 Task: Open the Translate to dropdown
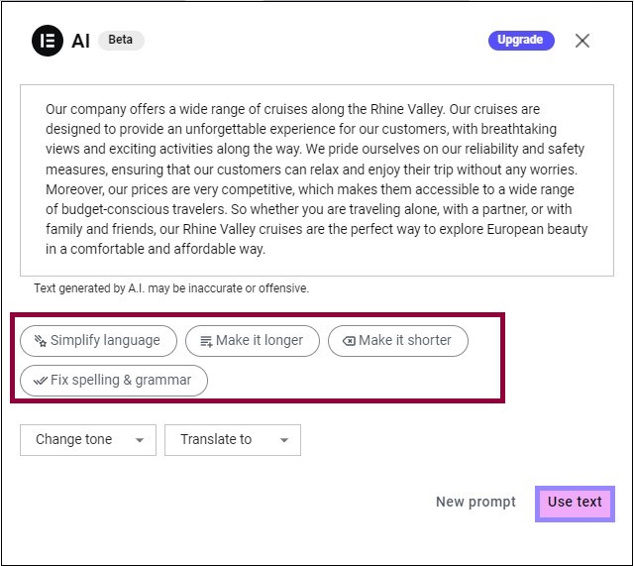tap(233, 440)
